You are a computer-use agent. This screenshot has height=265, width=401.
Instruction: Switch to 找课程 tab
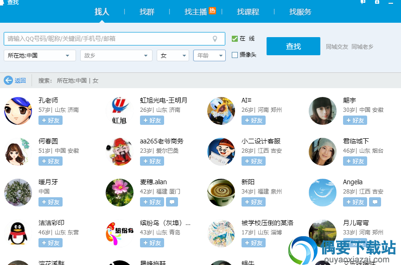coord(248,12)
